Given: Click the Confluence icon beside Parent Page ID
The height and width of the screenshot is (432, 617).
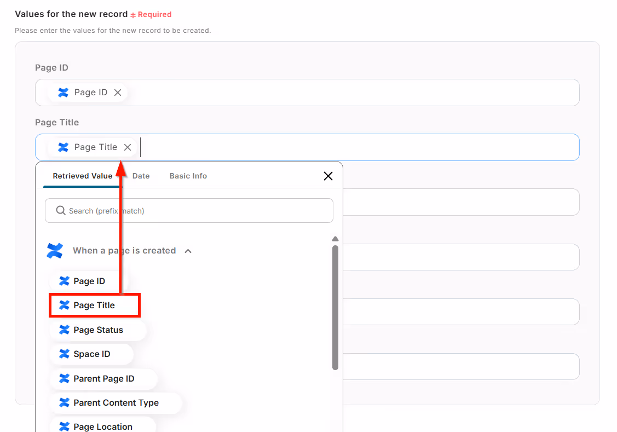Looking at the screenshot, I should [64, 378].
